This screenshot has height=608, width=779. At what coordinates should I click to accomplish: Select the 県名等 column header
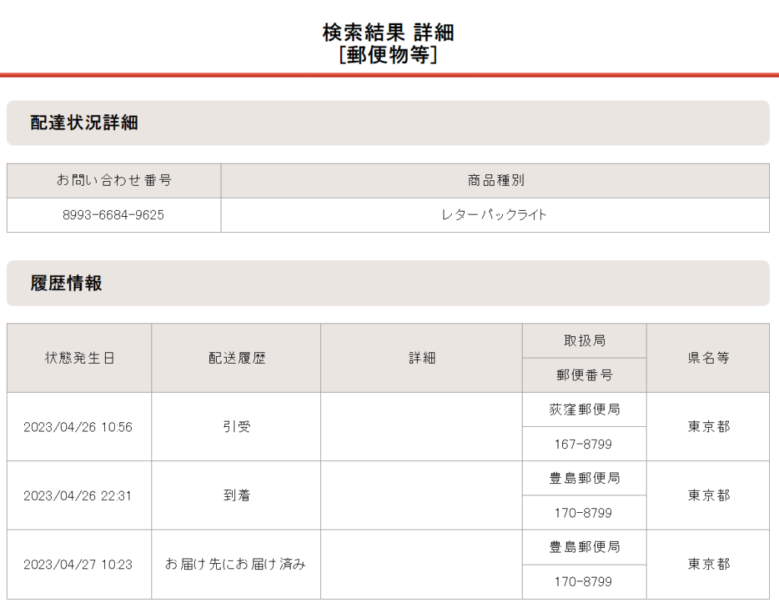tap(708, 358)
